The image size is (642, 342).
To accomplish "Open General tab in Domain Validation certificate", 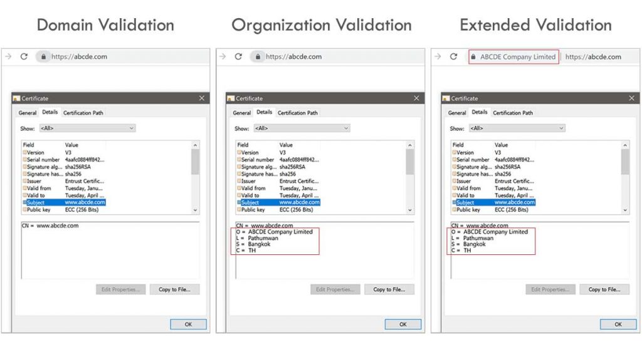I will pos(28,113).
